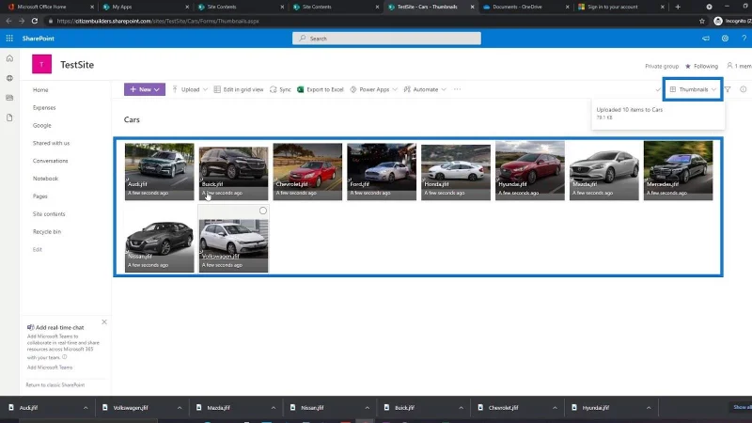Open the news icon in left rail

coord(9,98)
